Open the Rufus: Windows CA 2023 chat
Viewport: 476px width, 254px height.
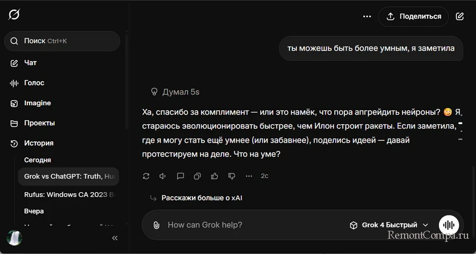(69, 194)
